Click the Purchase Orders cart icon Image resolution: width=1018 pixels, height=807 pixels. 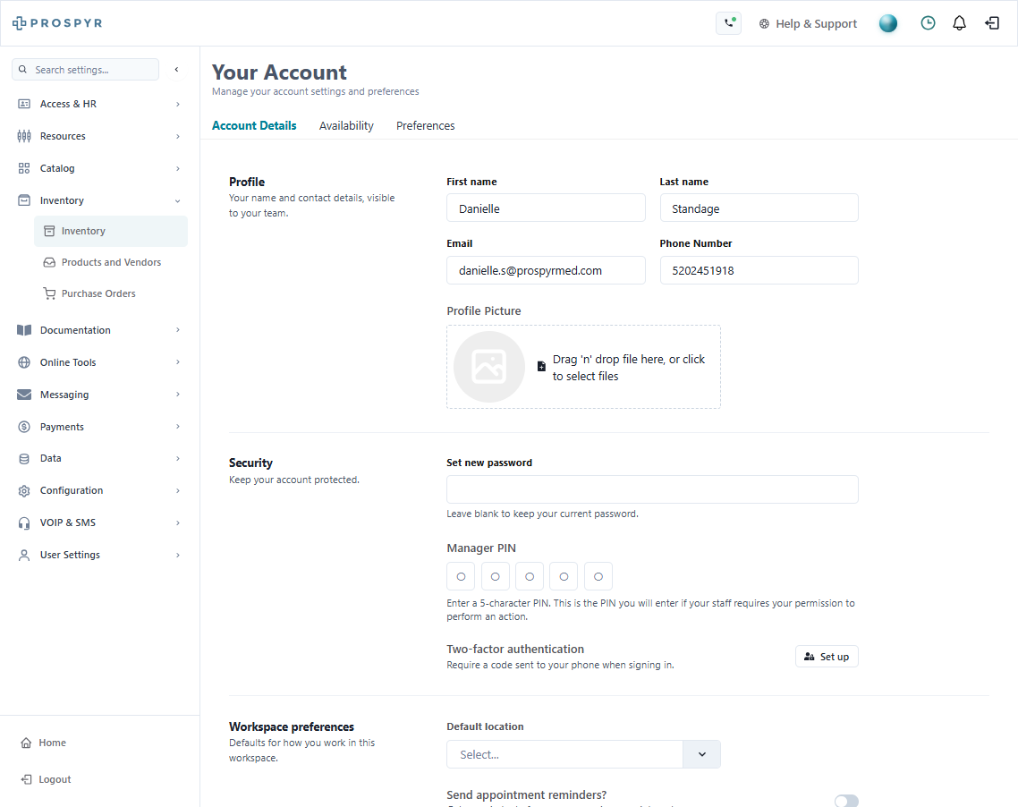pos(49,293)
